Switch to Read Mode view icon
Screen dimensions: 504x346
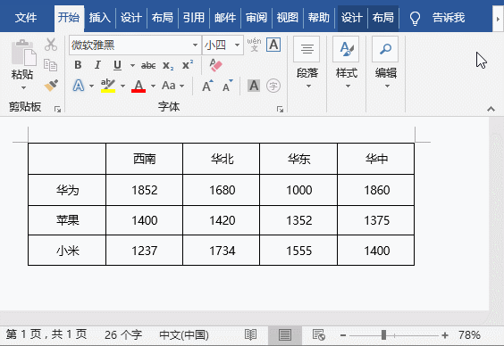(x=250, y=334)
